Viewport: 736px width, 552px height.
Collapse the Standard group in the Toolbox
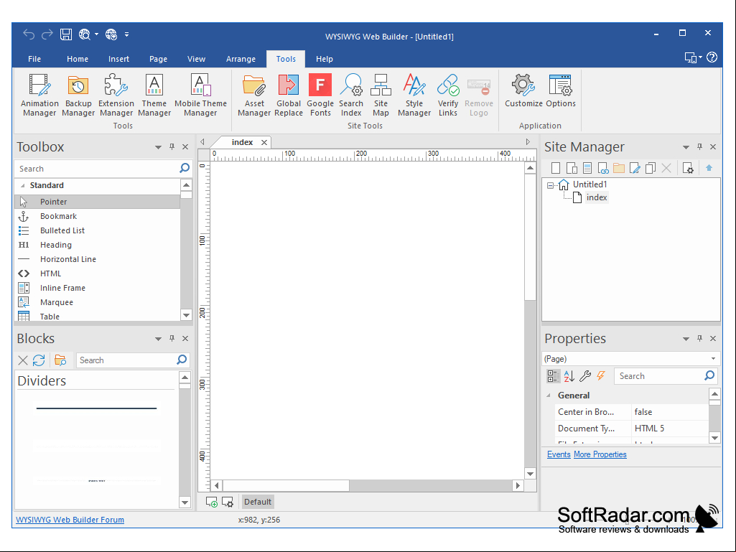click(22, 185)
